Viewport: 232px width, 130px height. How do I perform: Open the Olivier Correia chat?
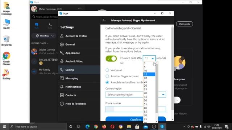coord(45,51)
